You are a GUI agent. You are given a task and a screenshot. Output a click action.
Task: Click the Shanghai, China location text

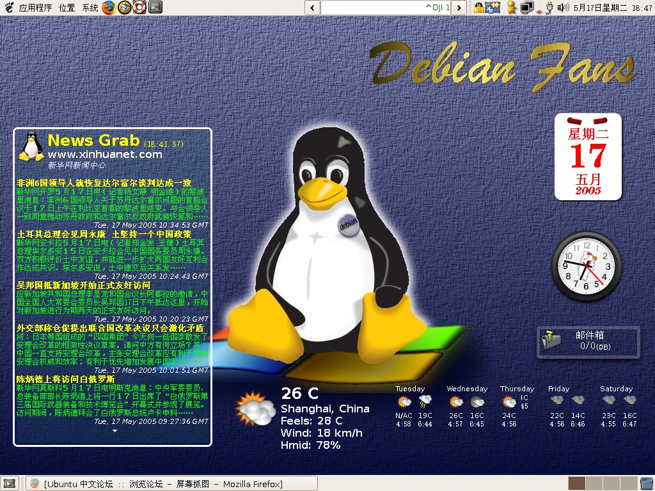pos(325,409)
